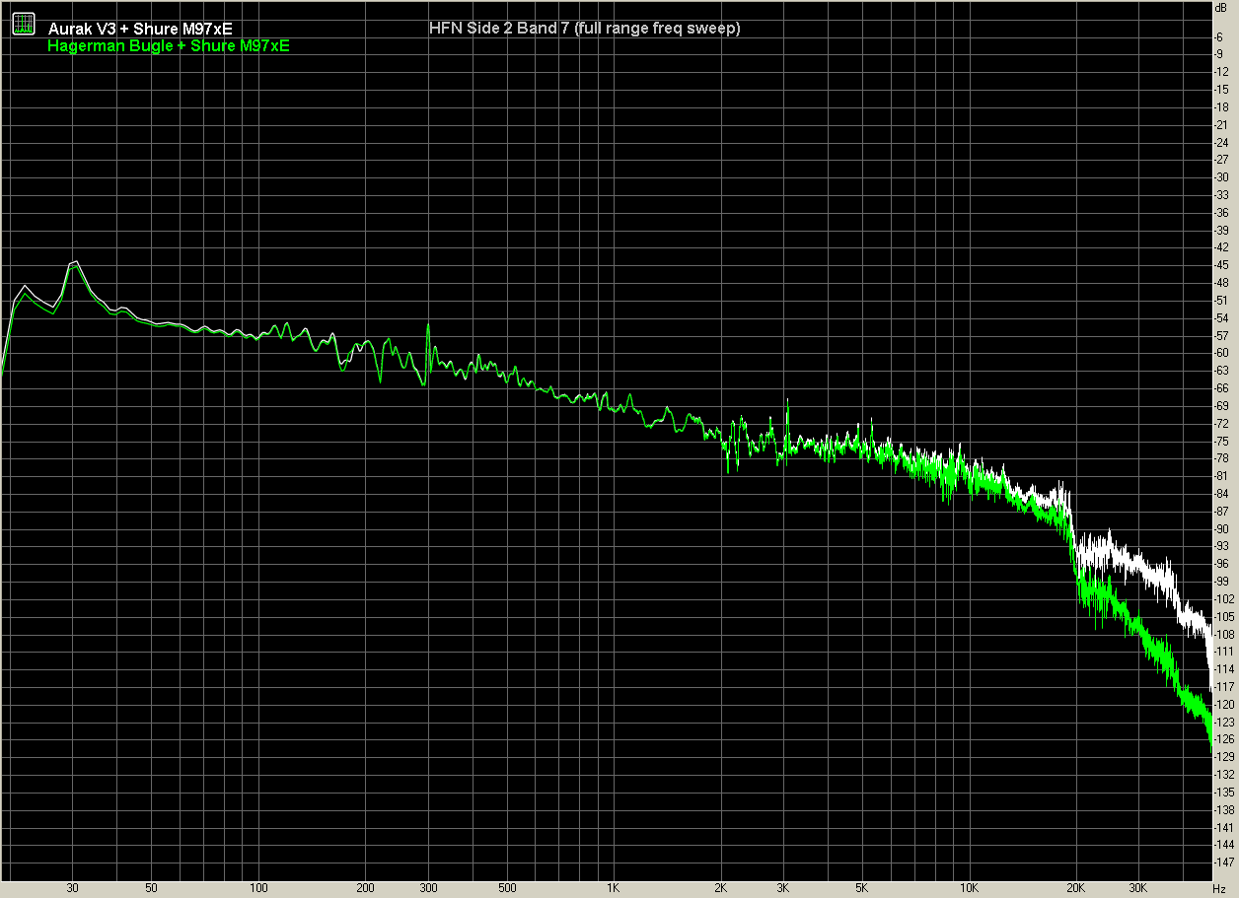
Task: Click the '-111' dB scale label
Action: (1224, 652)
